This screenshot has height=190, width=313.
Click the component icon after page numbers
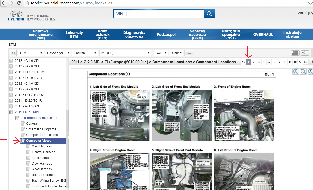pos(305,62)
